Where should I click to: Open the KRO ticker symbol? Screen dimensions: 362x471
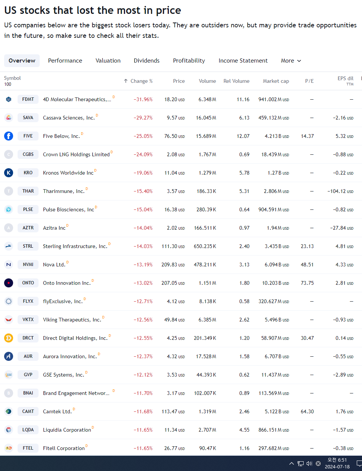pos(28,173)
